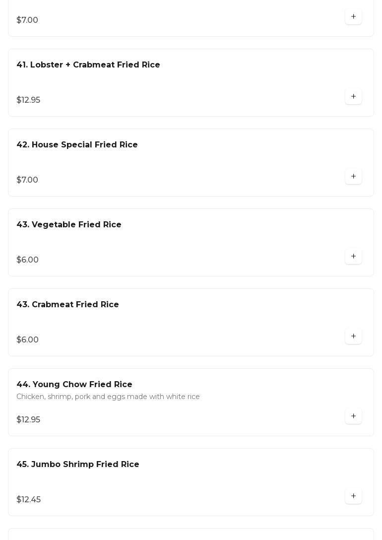Open 41. Lobster + Crabmeat Fried Rice title
The height and width of the screenshot is (540, 382).
pyautogui.click(x=88, y=65)
